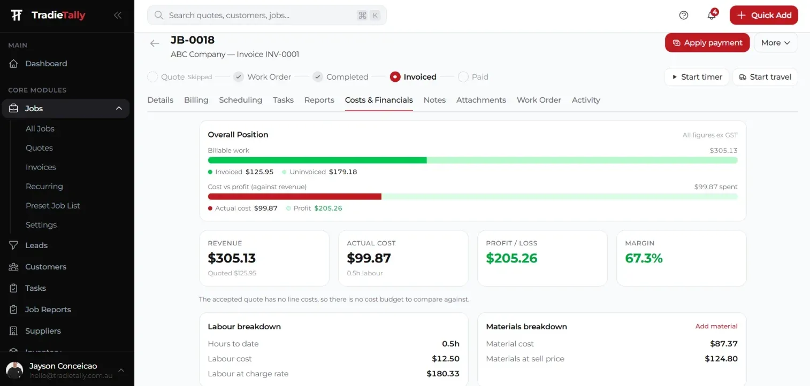Click the Dashboard home icon

14,64
